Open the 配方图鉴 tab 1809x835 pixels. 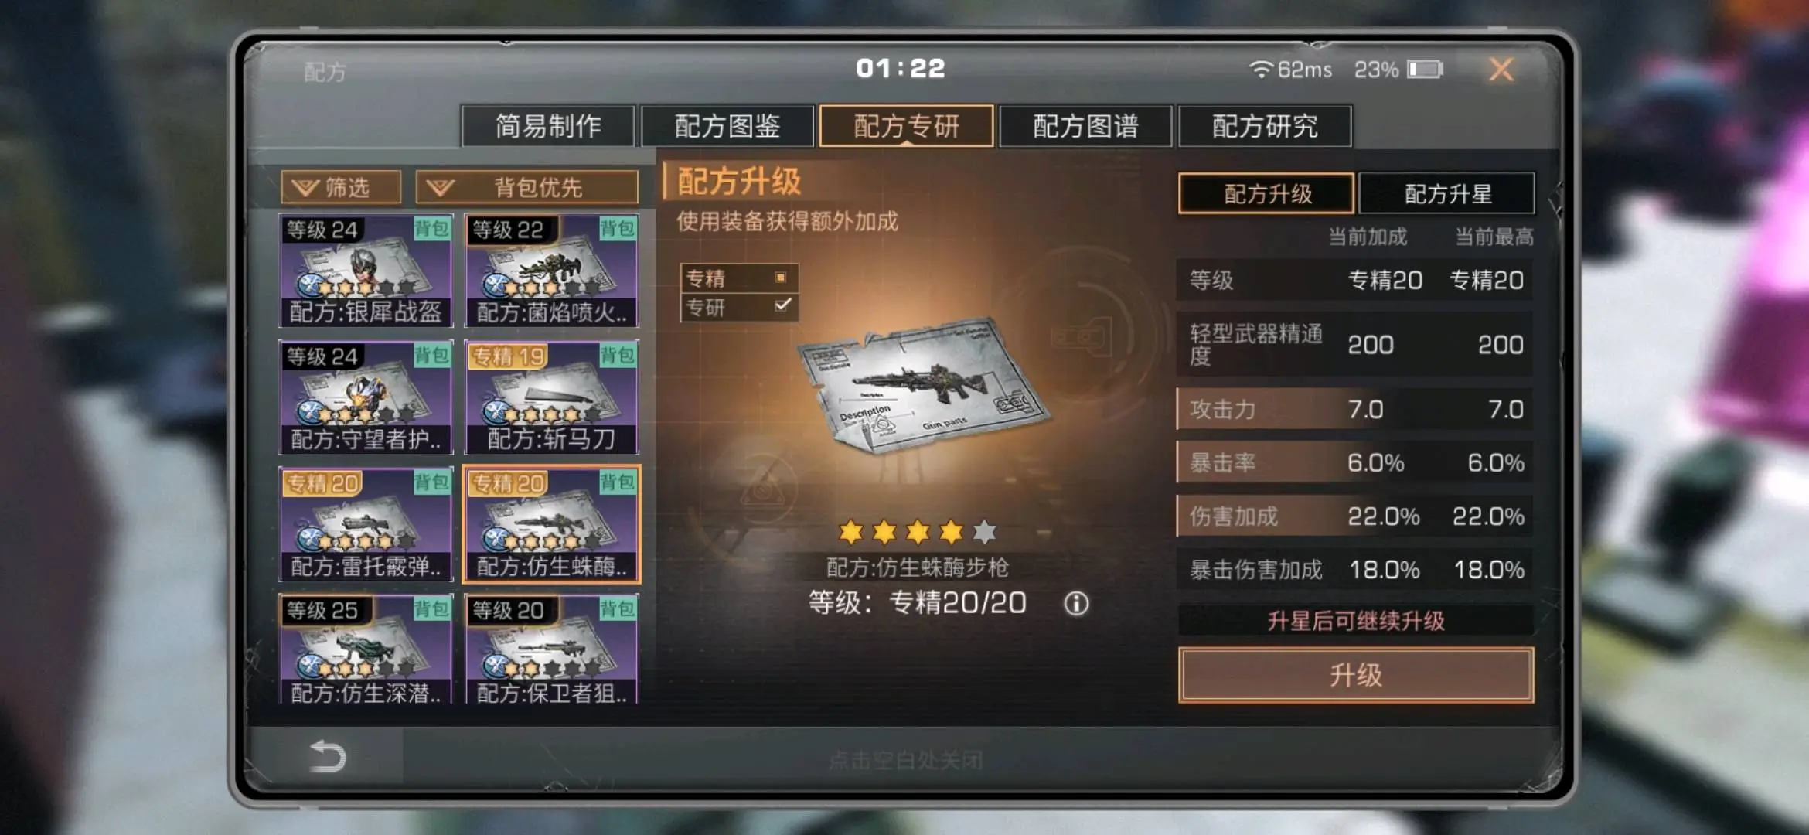[727, 126]
